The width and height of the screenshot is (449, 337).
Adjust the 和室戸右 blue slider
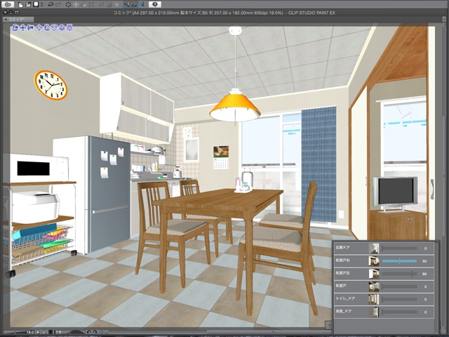(x=399, y=261)
